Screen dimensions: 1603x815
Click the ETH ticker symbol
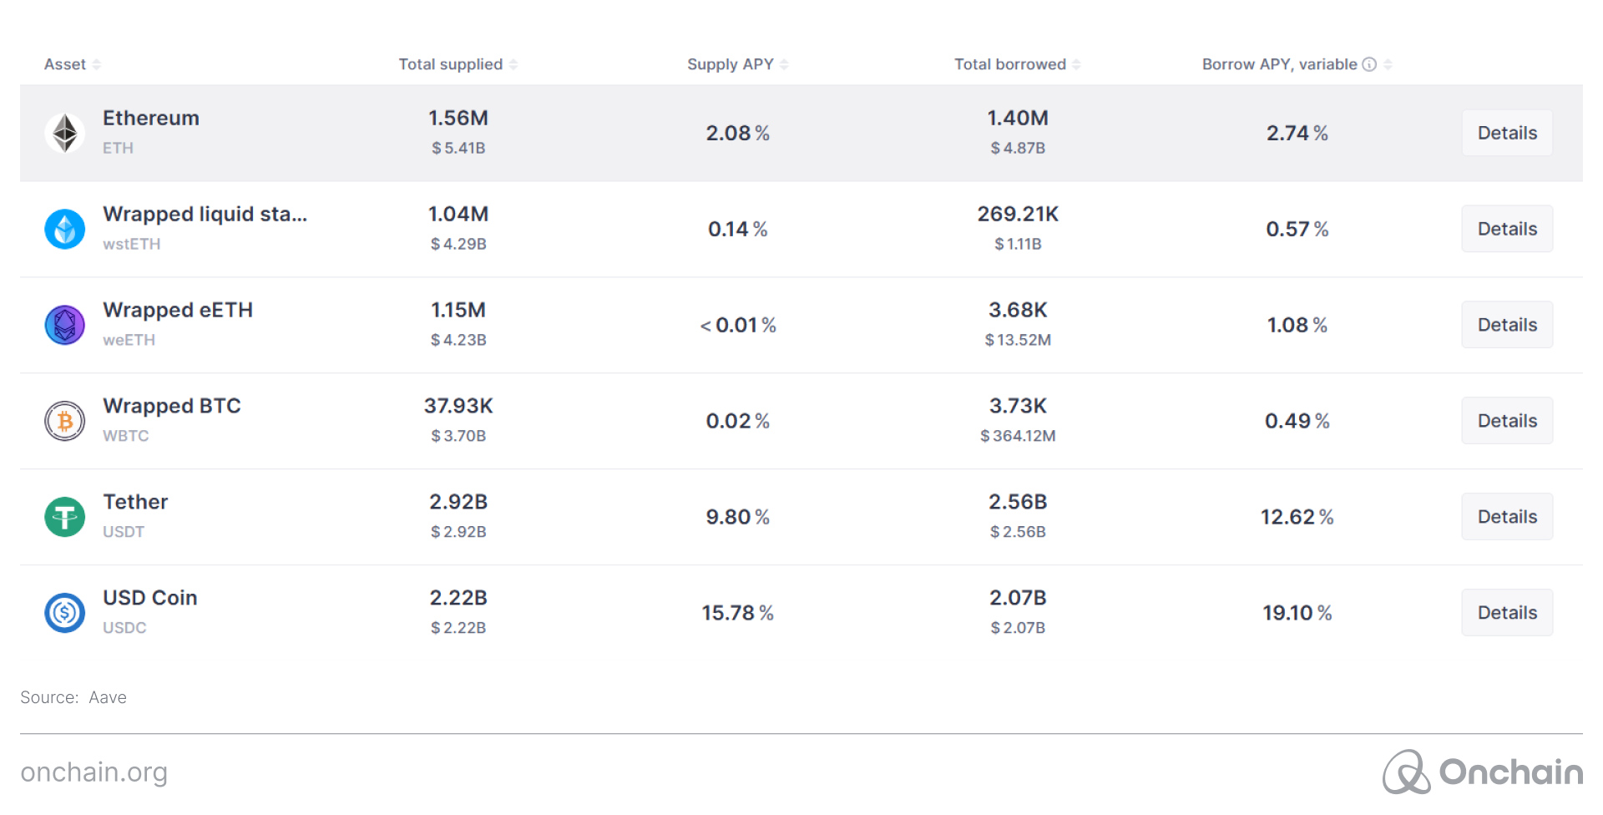pyautogui.click(x=118, y=148)
